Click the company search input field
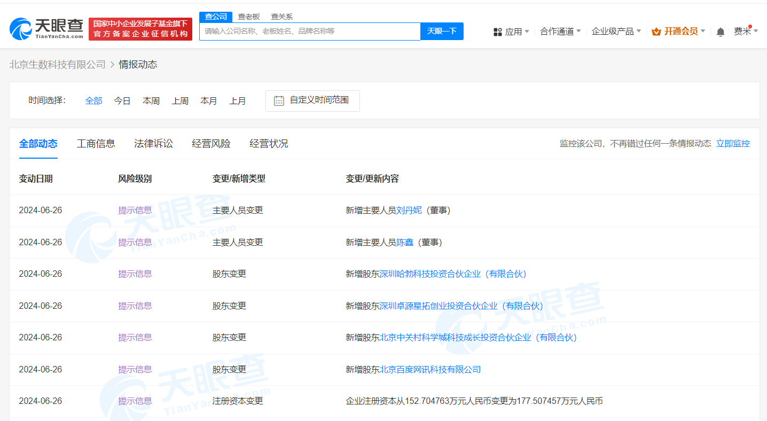This screenshot has height=421, width=767. click(x=310, y=31)
